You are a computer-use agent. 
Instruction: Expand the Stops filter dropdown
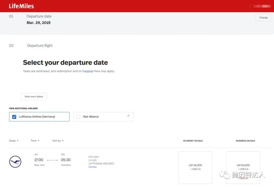(x=14, y=141)
